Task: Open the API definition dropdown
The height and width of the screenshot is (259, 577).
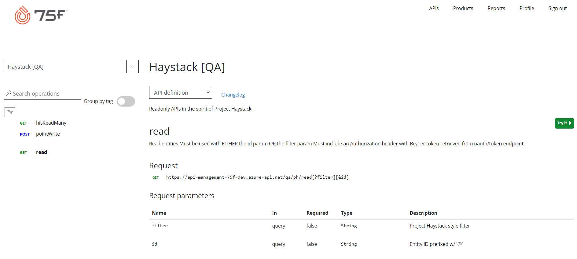Action: tap(181, 92)
